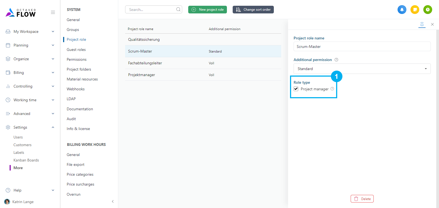Click the My Workspace inbox icon
Screen dimensions: 439x208
pyautogui.click(x=8, y=31)
